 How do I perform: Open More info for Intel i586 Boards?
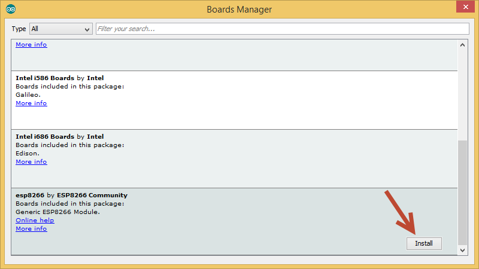[31, 103]
